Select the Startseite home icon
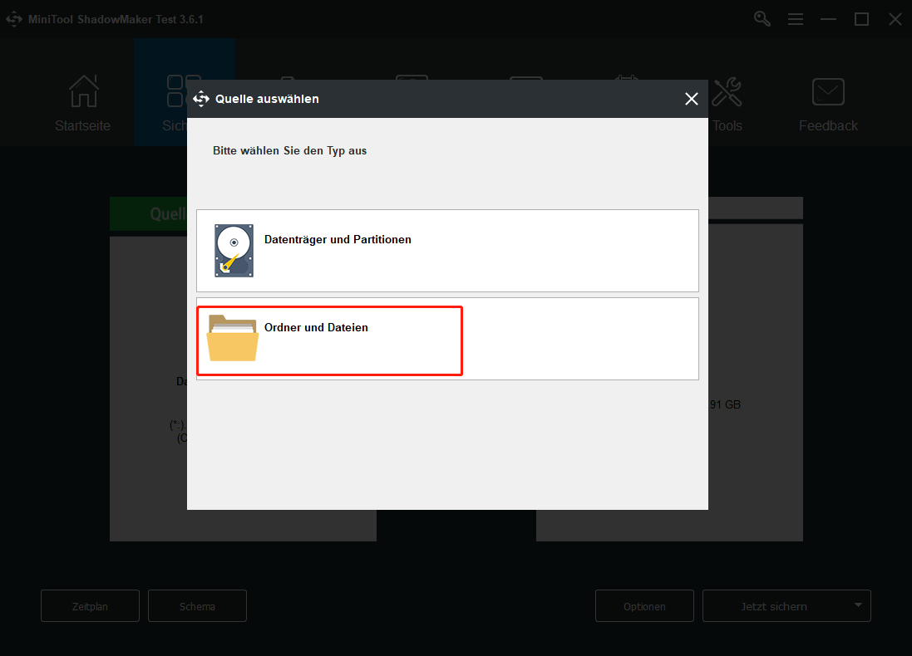This screenshot has width=912, height=656. [x=82, y=91]
